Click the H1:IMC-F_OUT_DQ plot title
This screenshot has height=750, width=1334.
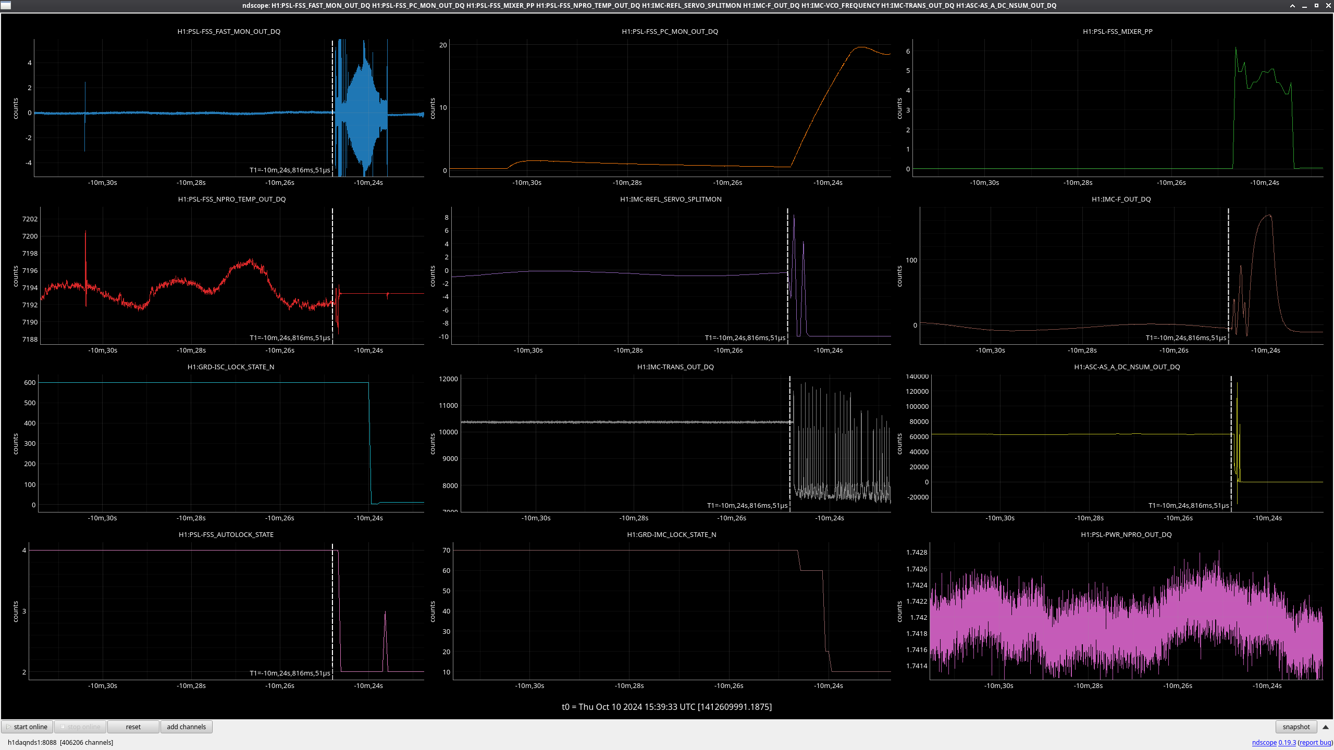[1121, 199]
